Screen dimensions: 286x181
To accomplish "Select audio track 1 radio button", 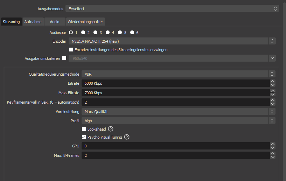I will click(x=71, y=33).
